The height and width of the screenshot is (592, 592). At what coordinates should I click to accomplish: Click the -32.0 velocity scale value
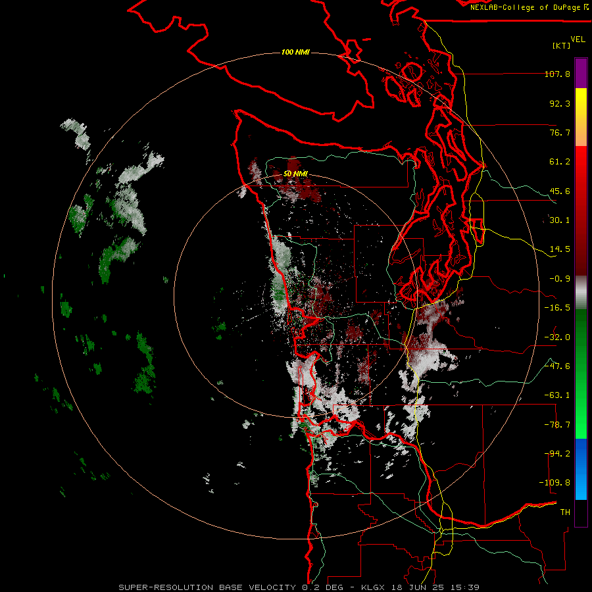[557, 337]
